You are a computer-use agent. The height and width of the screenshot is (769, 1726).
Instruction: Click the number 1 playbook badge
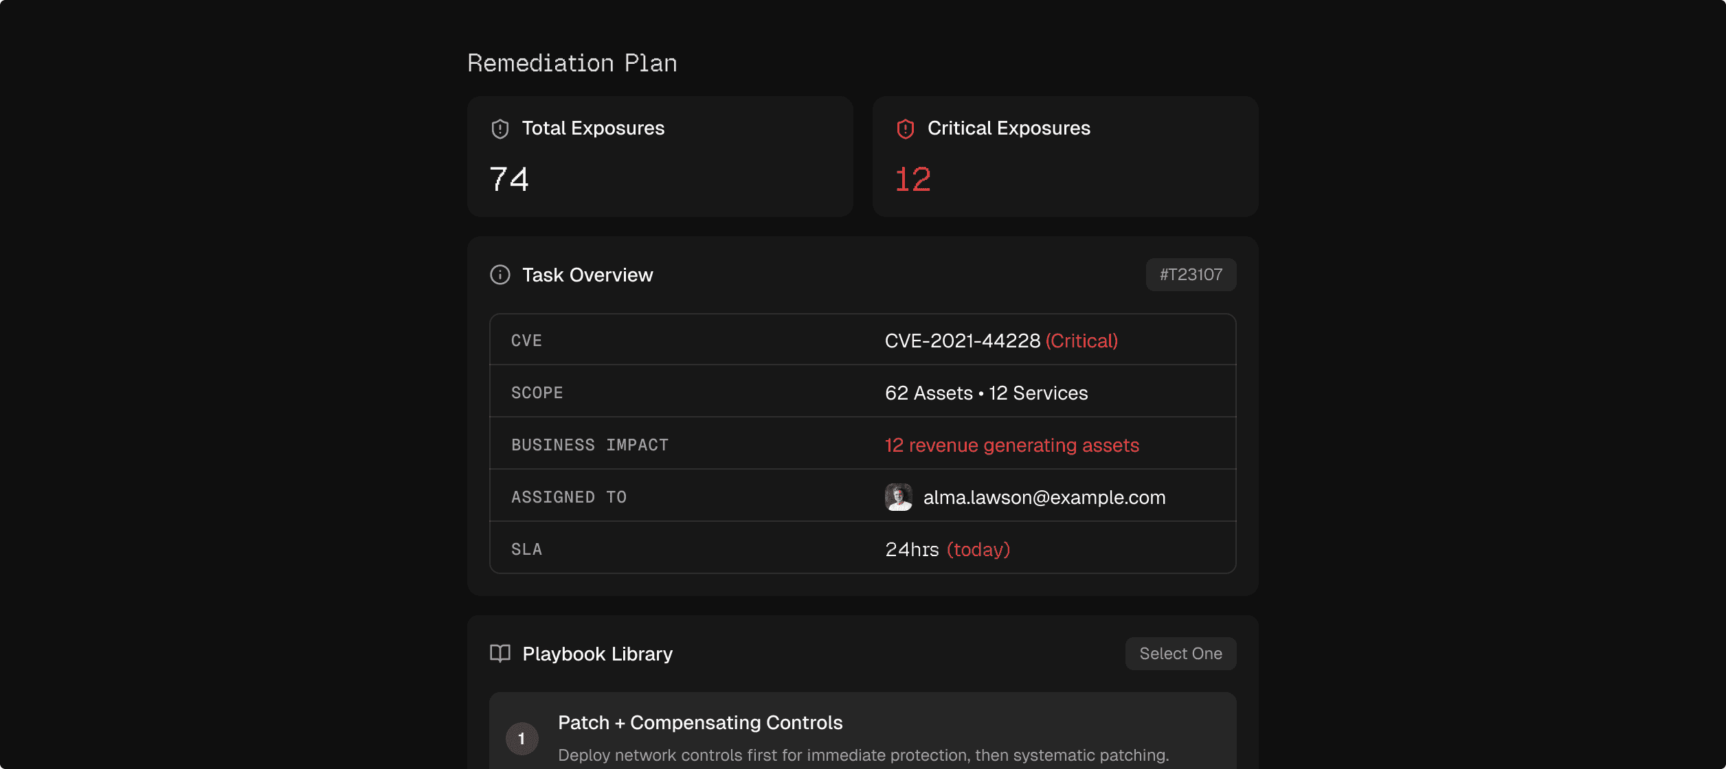tap(522, 739)
